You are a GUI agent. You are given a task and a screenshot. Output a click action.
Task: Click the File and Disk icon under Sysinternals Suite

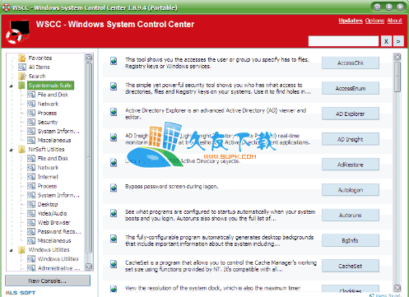[31, 95]
